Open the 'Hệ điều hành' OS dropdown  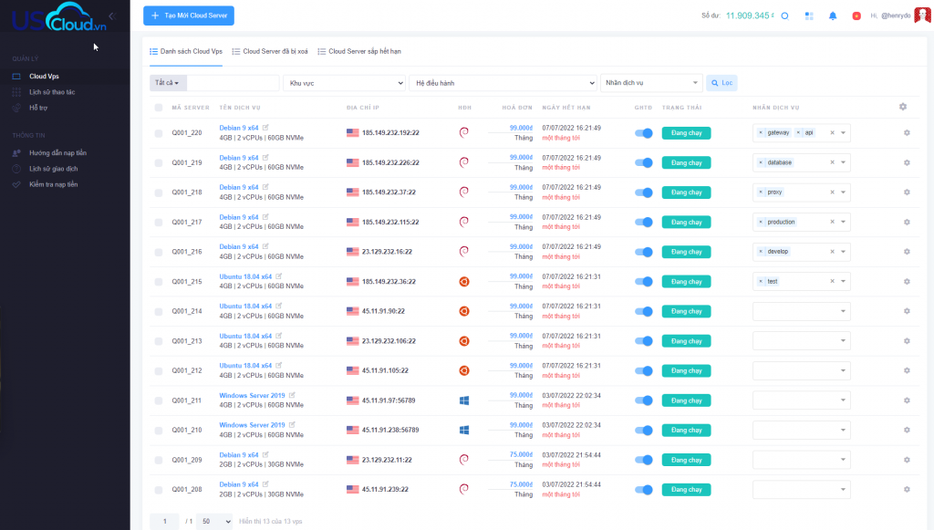point(503,83)
